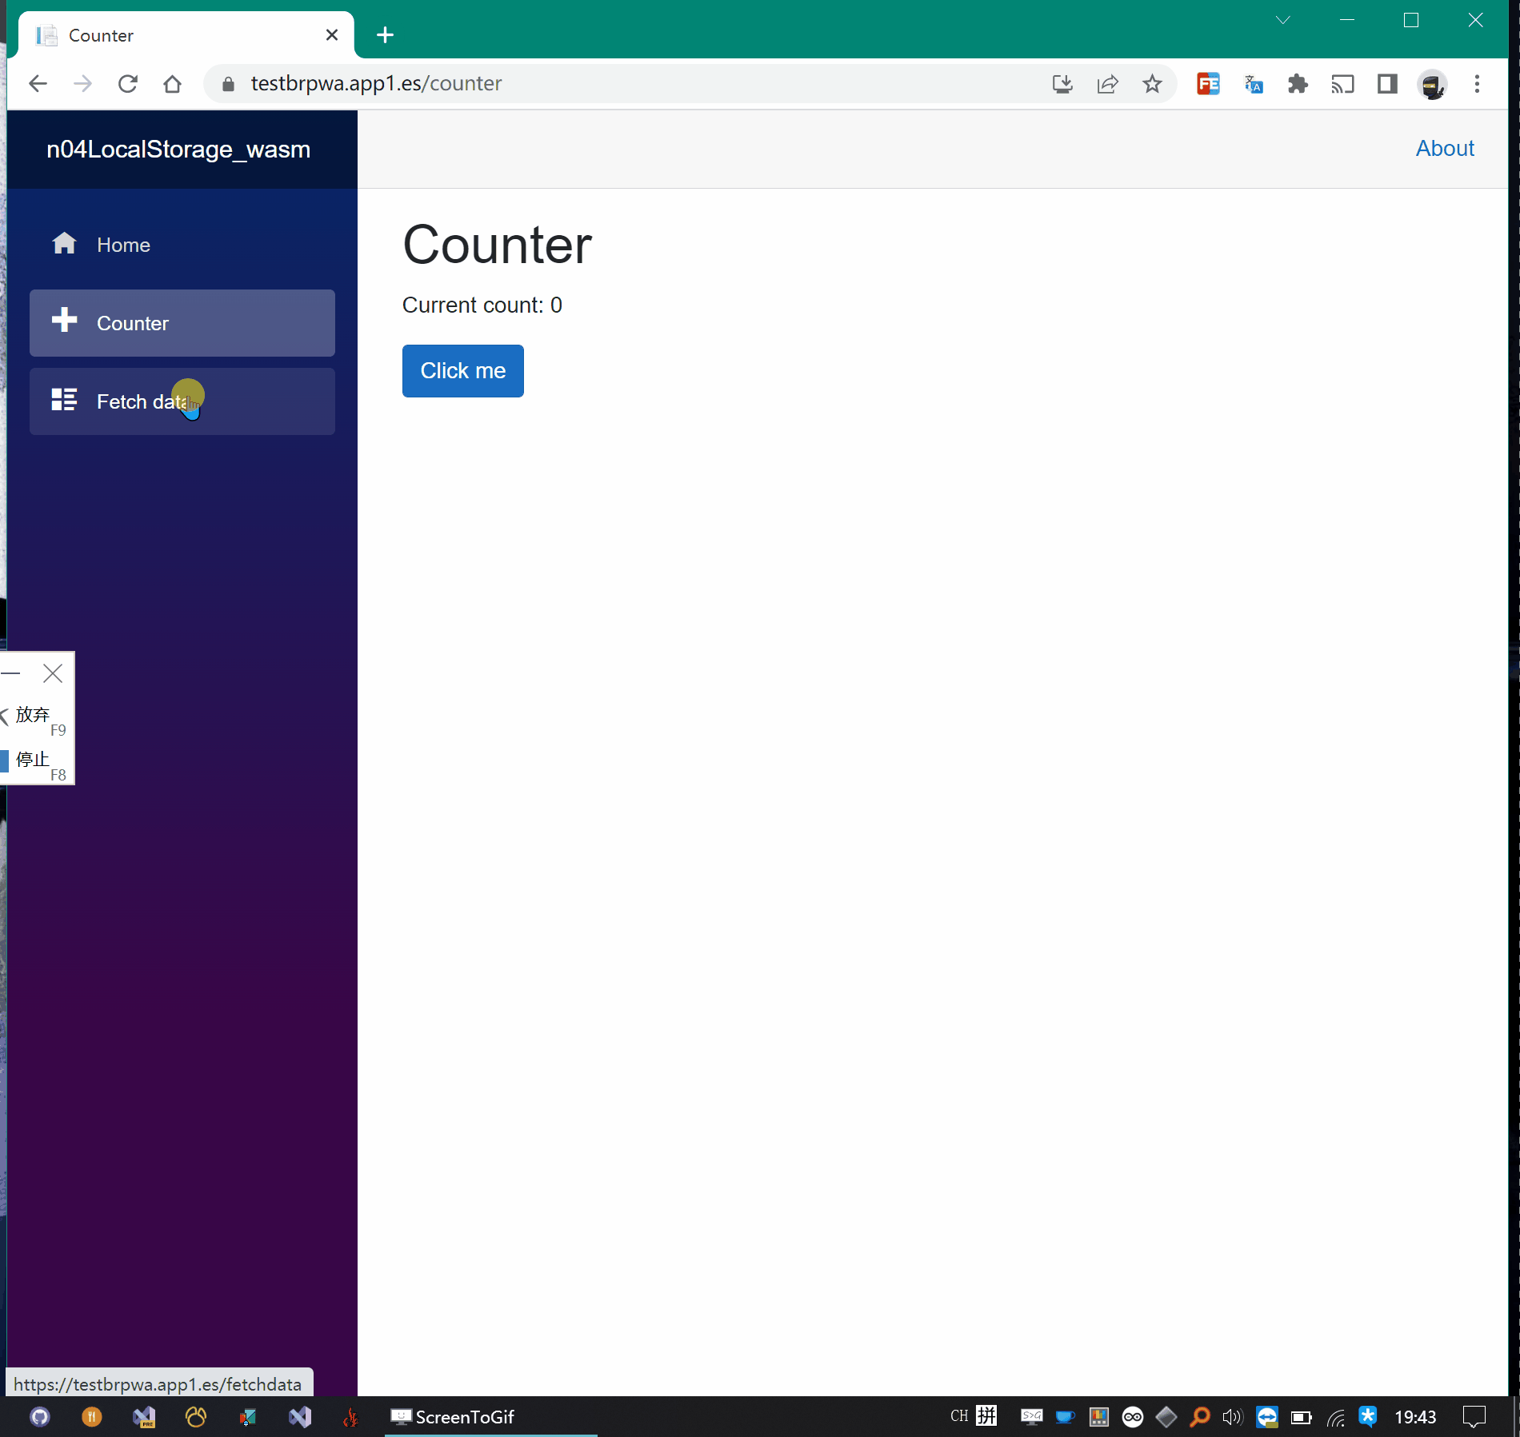This screenshot has height=1437, width=1520.
Task: Close the small recorder window
Action: point(53,673)
